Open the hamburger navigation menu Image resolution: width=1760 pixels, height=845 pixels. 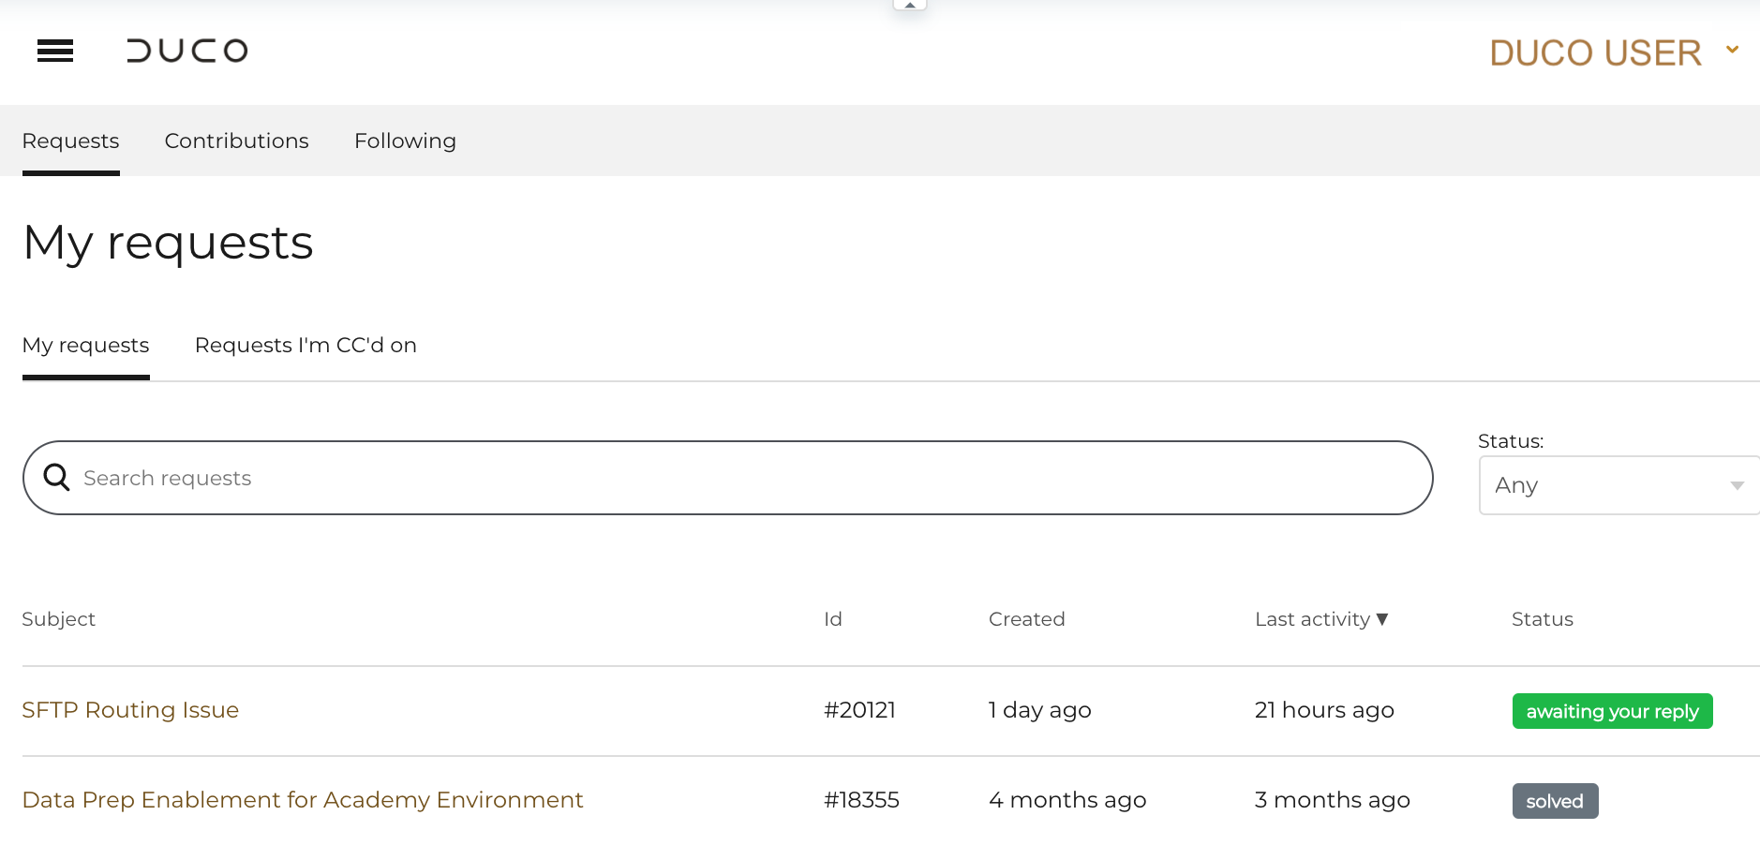(55, 51)
